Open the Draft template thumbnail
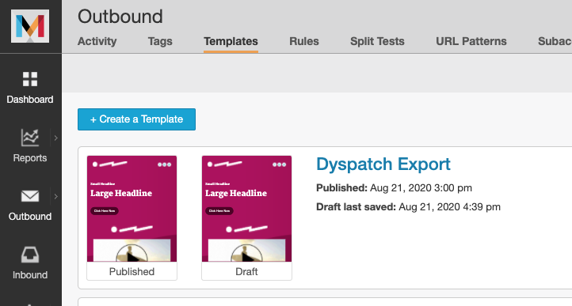This screenshot has width=572, height=306. [246, 209]
